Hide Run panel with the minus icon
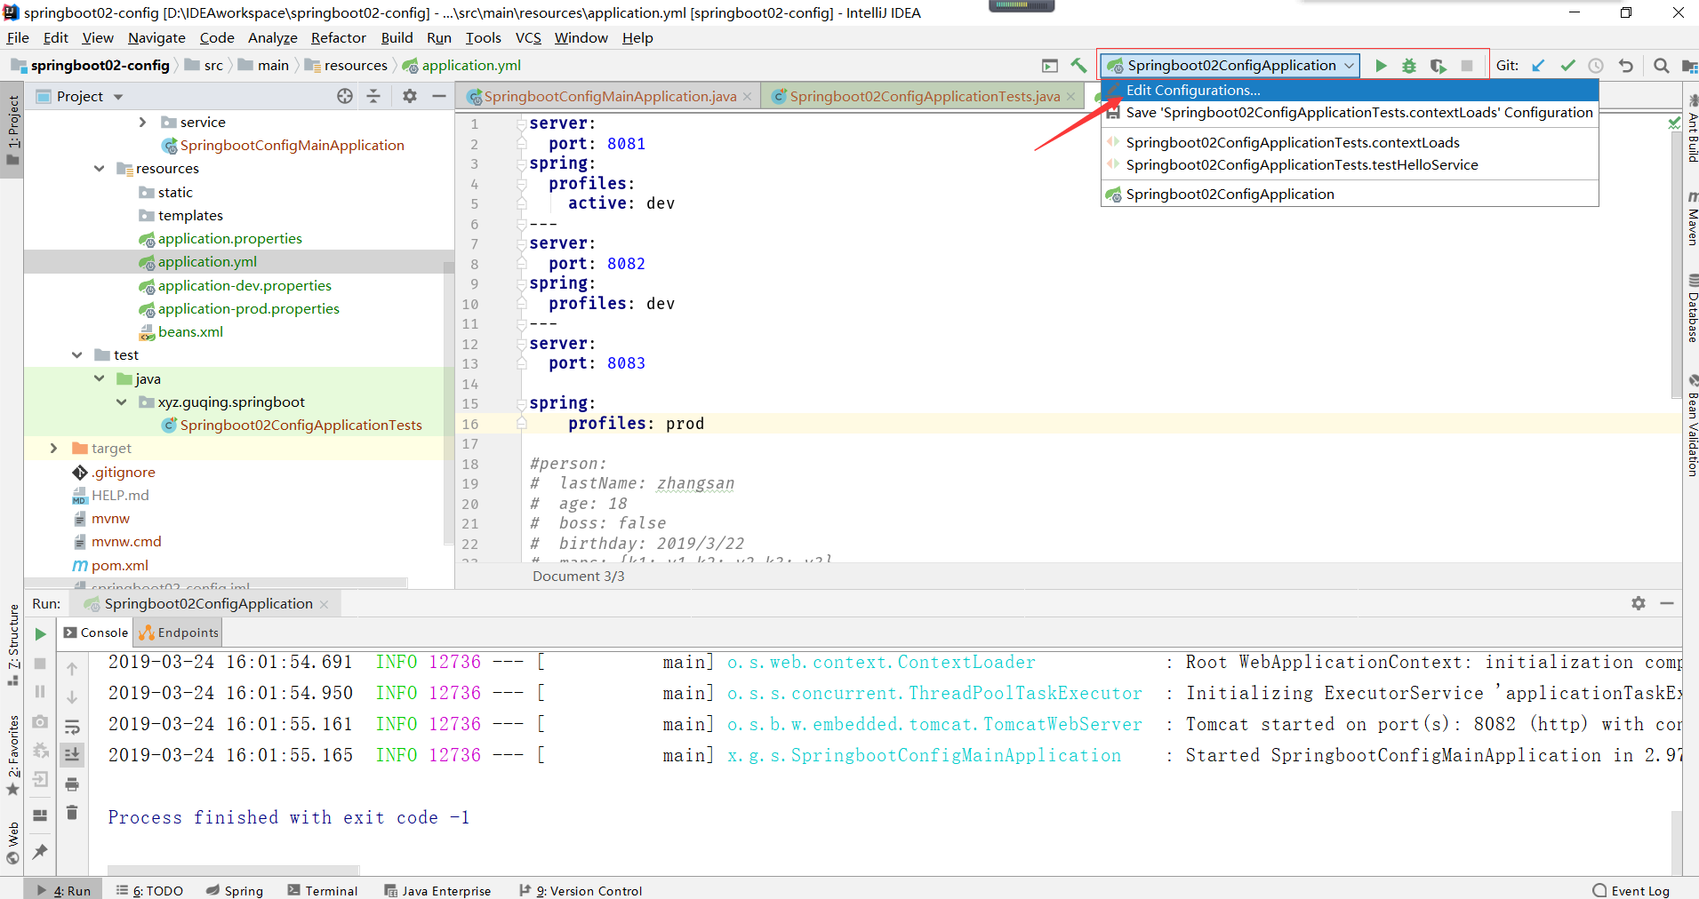This screenshot has width=1699, height=899. (x=1667, y=603)
